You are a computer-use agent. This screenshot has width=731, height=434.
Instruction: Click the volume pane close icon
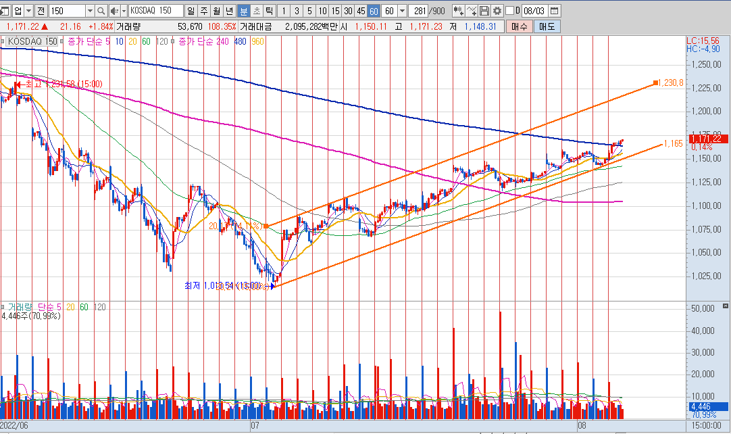pos(725,306)
